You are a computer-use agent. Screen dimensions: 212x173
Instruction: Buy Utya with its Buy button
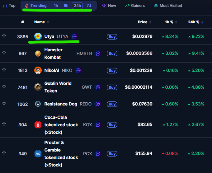112,37
